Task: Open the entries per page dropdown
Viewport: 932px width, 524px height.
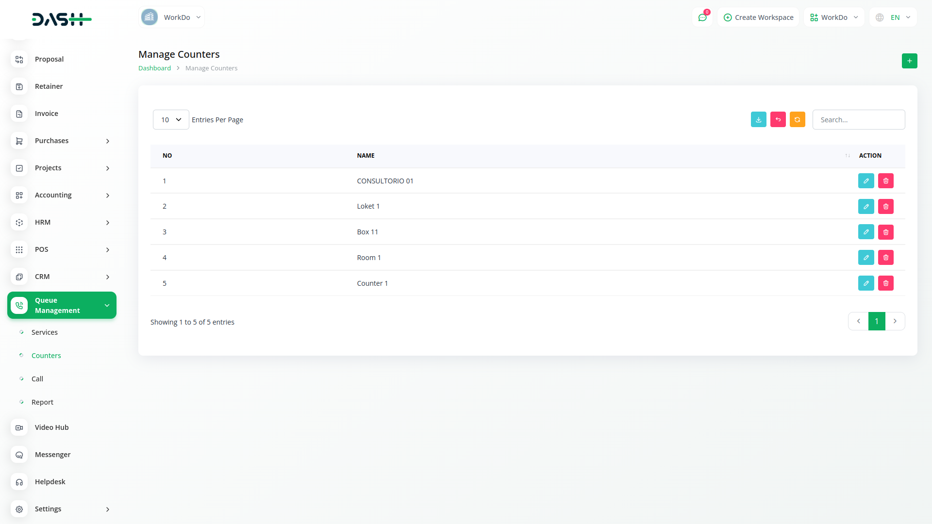Action: tap(171, 120)
